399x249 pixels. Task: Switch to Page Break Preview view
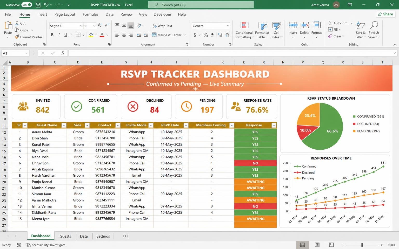(331, 245)
